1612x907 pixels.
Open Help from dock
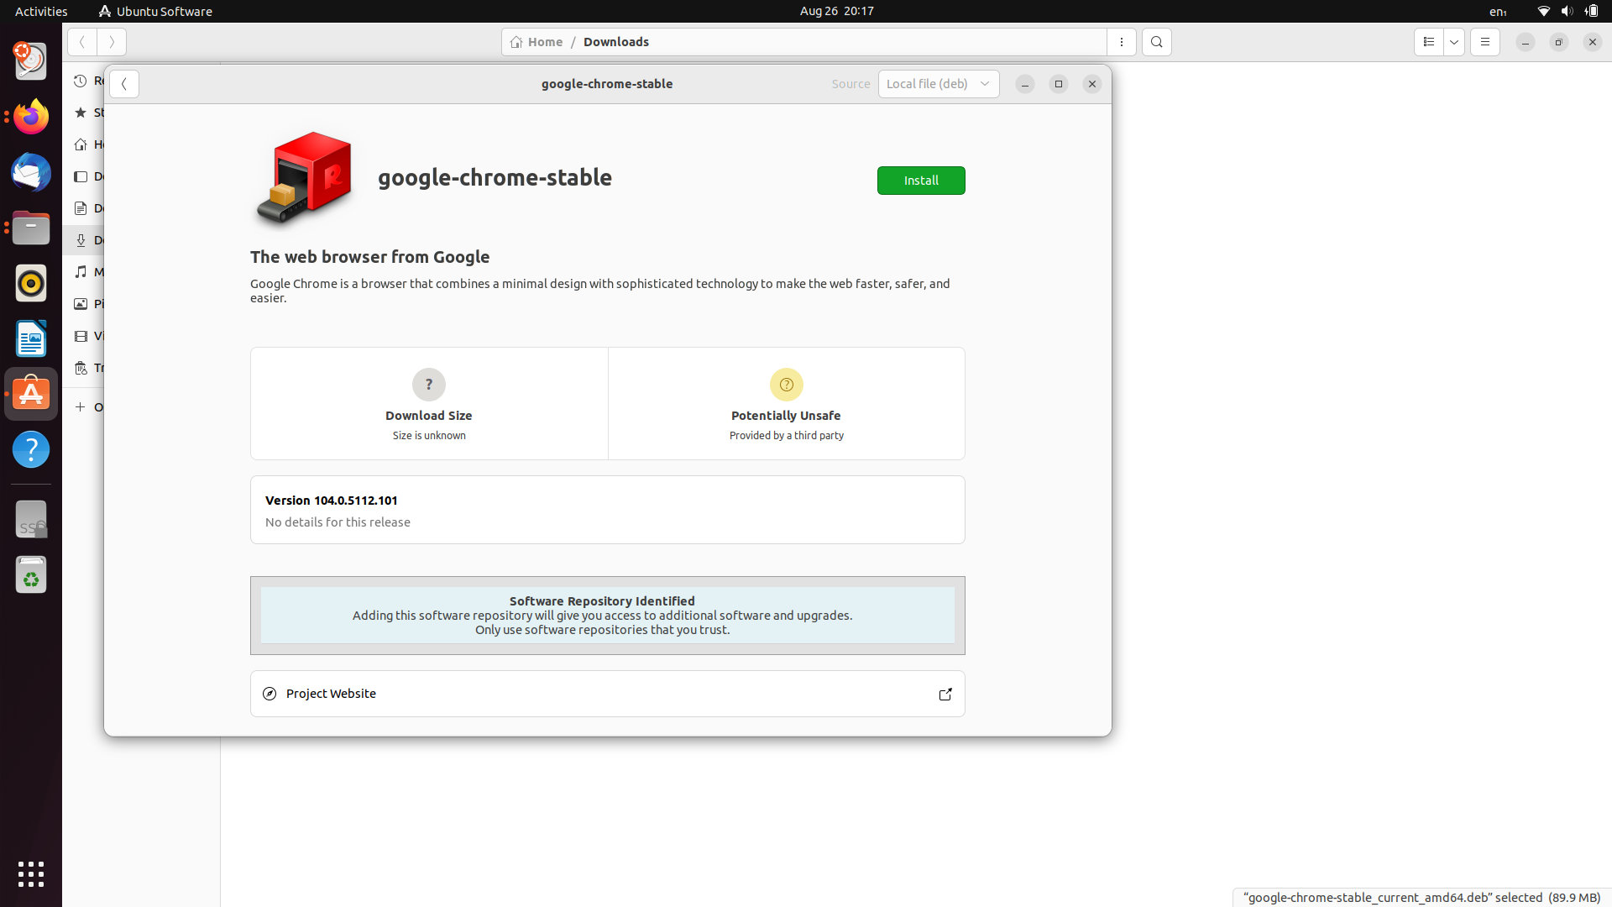pyautogui.click(x=31, y=449)
